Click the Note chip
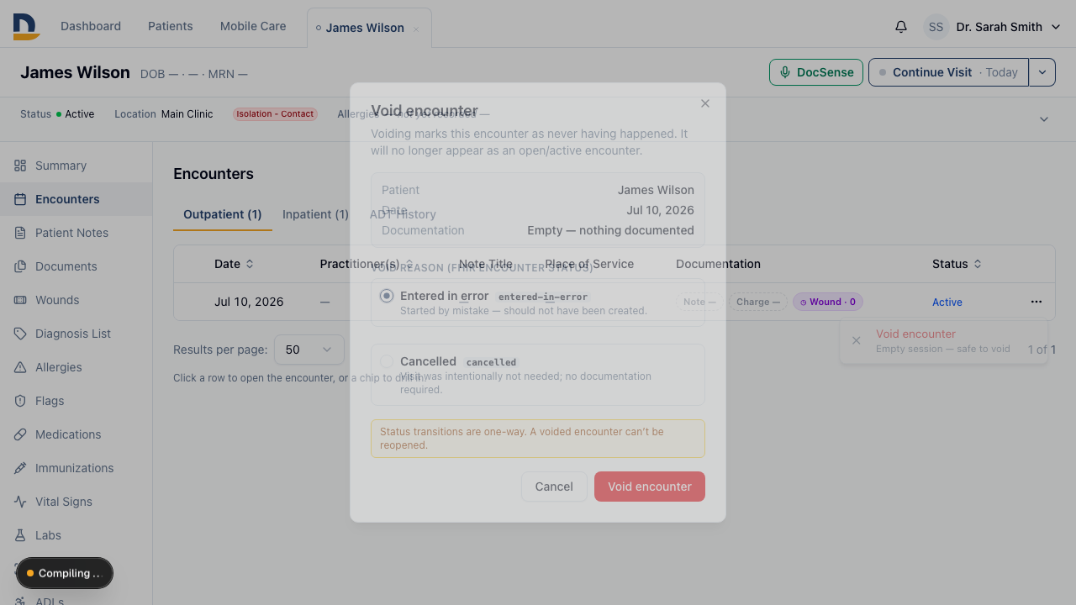The height and width of the screenshot is (605, 1076). click(699, 302)
